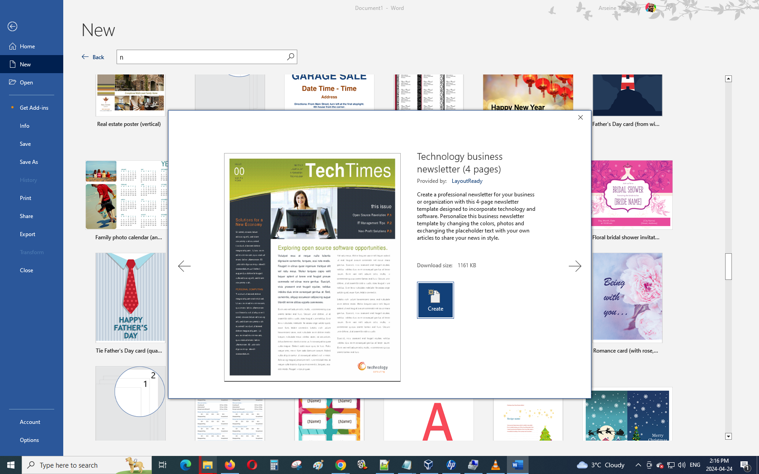Expand hidden system tray icons chevron
The height and width of the screenshot is (474, 759).
pos(638,465)
